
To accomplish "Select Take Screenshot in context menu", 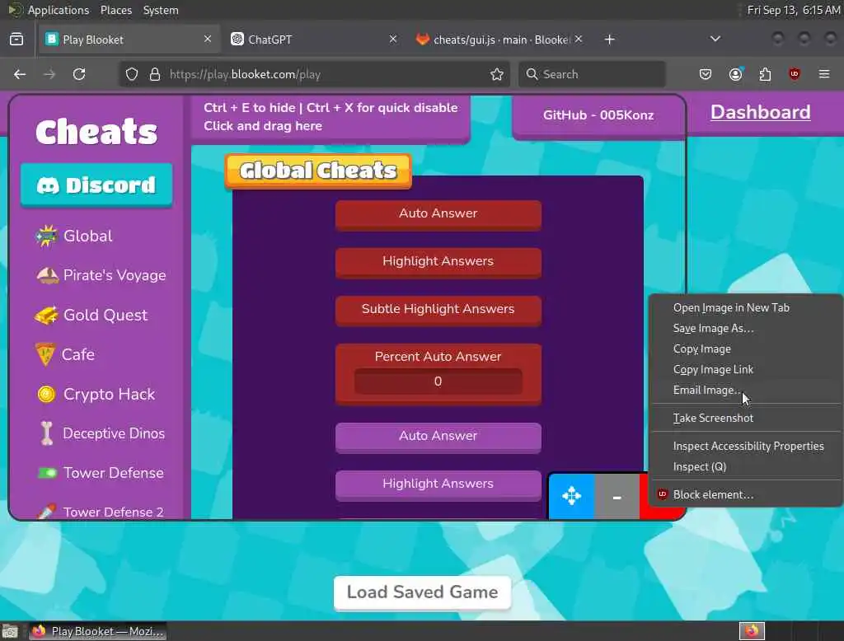I will point(745,419).
